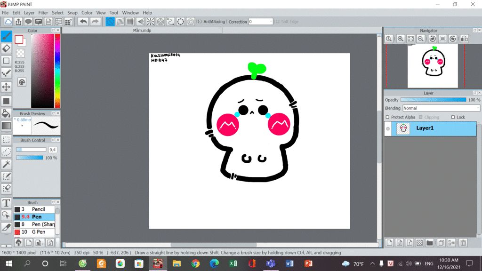The image size is (482, 271).
Task: Expand more tools at the left toolbar bottom
Action: [x=6, y=246]
